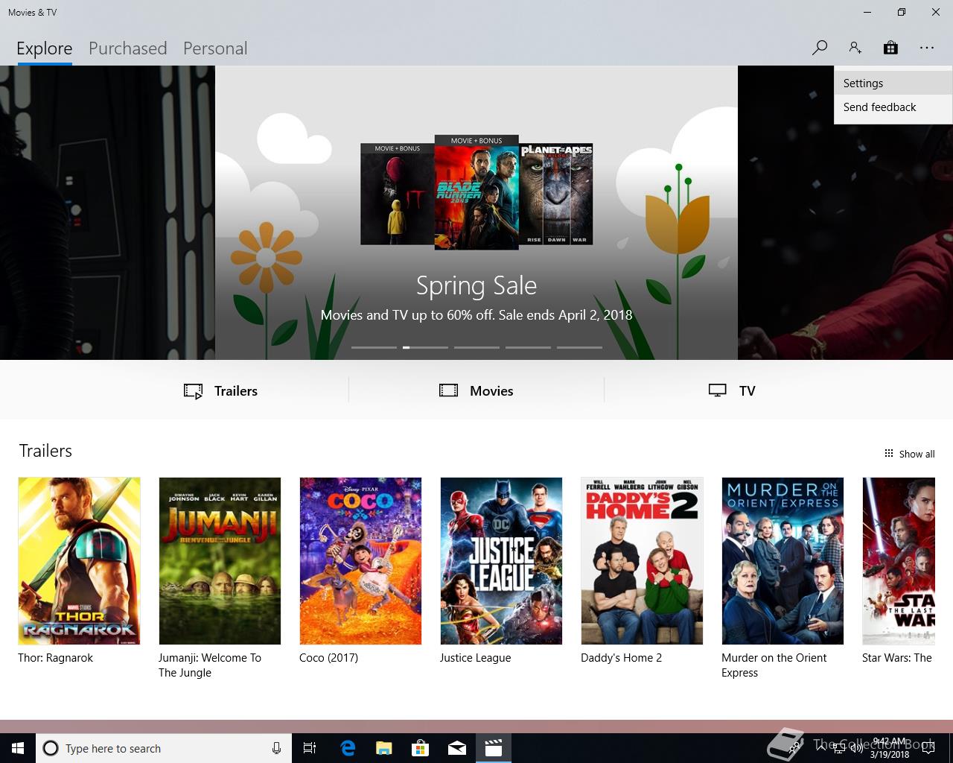Open the Justice League poster
Screen dimensions: 953x763
click(x=501, y=561)
